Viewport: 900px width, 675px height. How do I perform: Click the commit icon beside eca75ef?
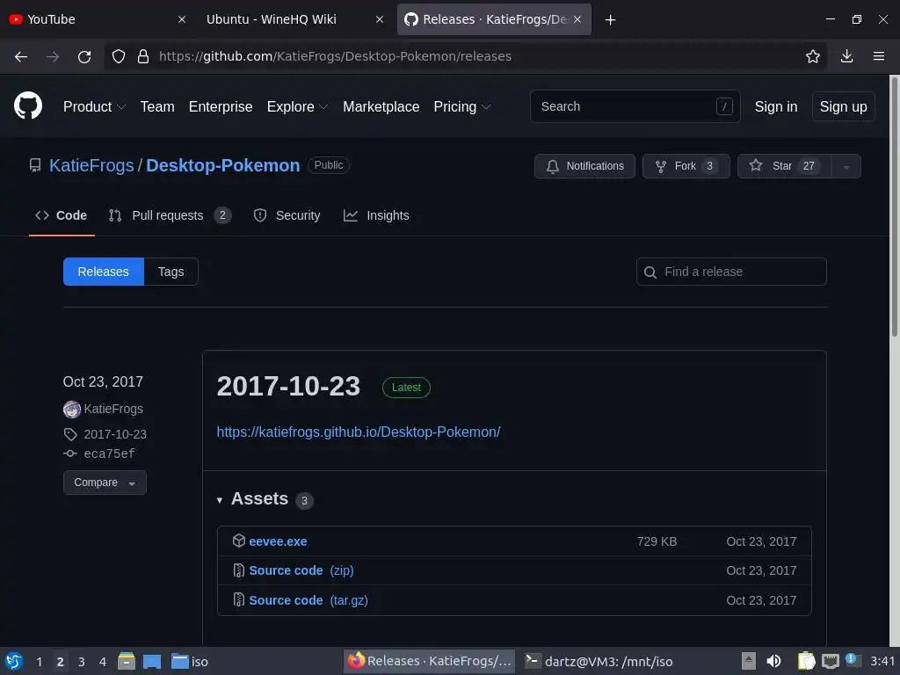pos(70,454)
